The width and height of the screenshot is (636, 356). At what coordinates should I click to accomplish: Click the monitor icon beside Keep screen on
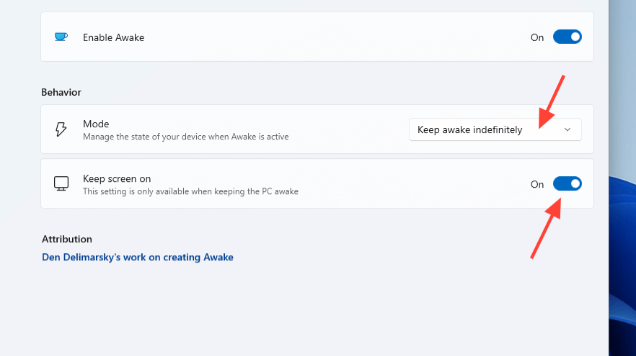61,184
